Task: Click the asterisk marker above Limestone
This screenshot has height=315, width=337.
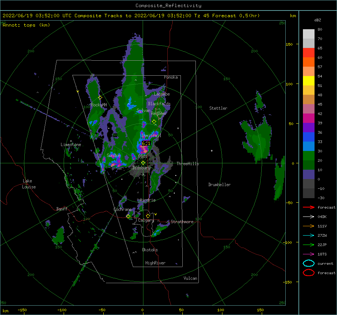Action: click(x=71, y=141)
